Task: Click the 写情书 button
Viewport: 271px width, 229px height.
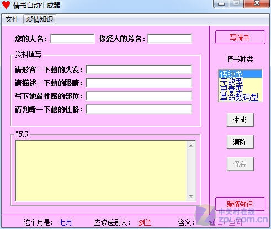Action: pyautogui.click(x=240, y=38)
